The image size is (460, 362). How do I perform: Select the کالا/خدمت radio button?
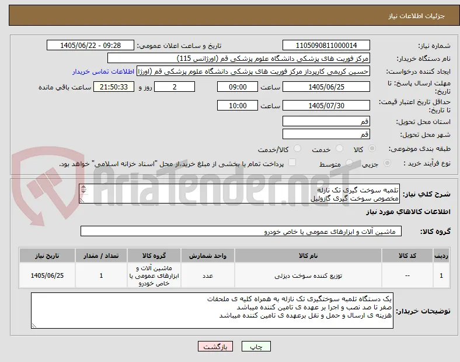click(x=298, y=149)
